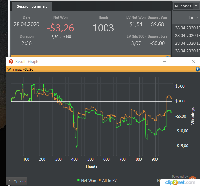
Task: Minimize the Results Graph window
Action: (164, 62)
